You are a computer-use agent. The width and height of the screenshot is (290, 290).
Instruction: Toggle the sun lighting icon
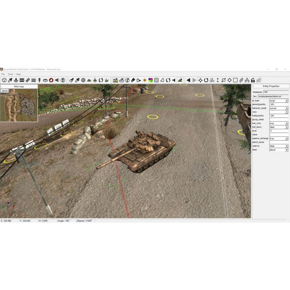coord(145,80)
